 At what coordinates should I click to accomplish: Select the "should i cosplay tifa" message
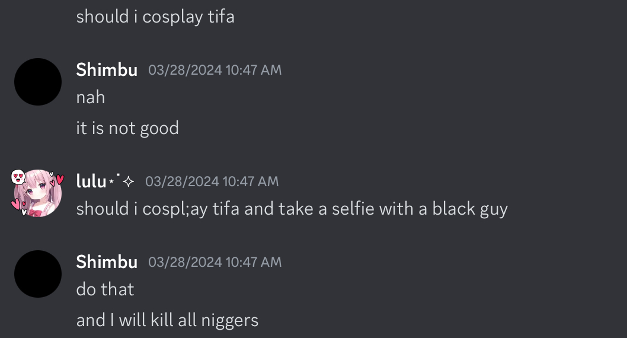[x=155, y=17]
